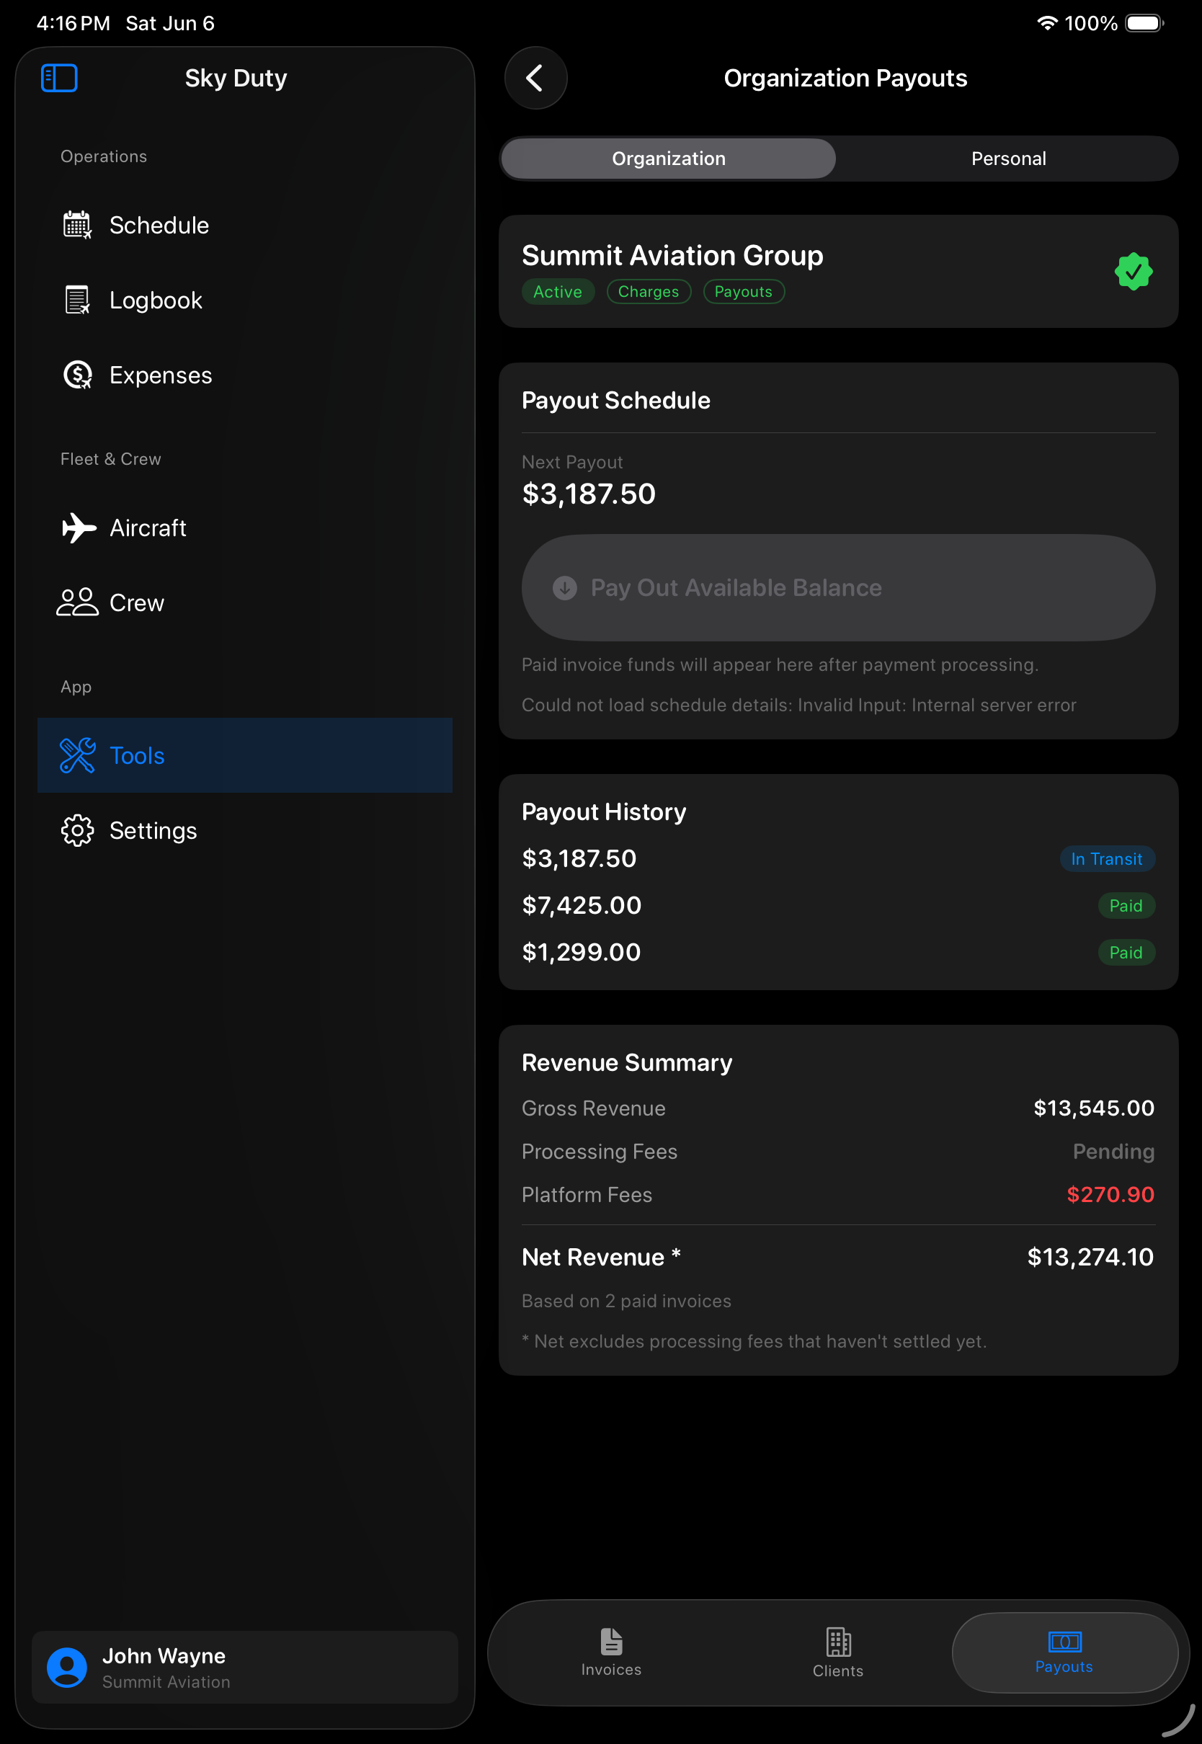Click the Invoices document icon
Image resolution: width=1202 pixels, height=1744 pixels.
611,1642
